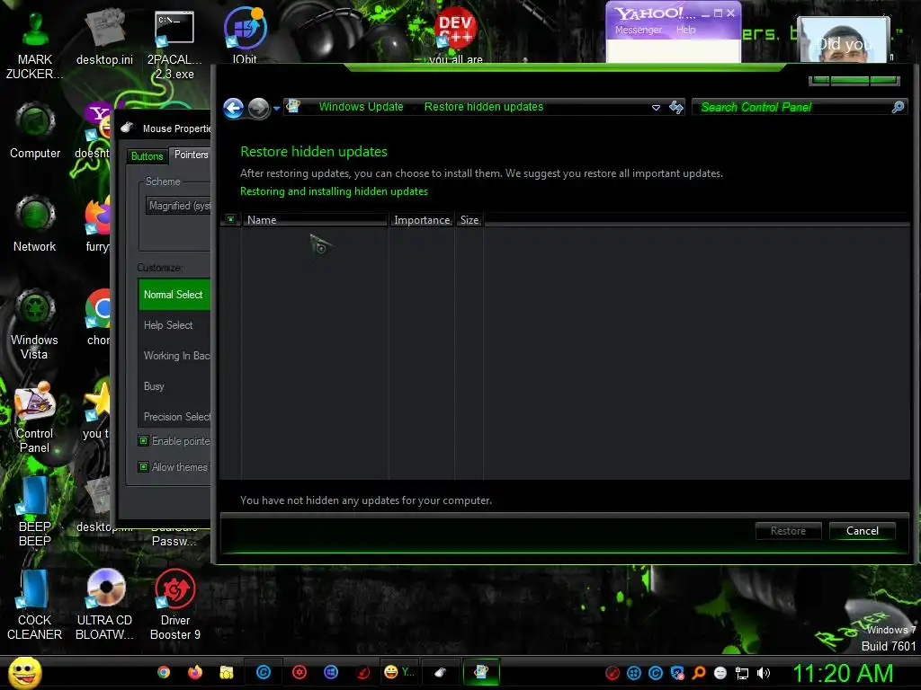The image size is (921, 690).
Task: Switch to Windows Update taskbar button
Action: click(x=481, y=672)
